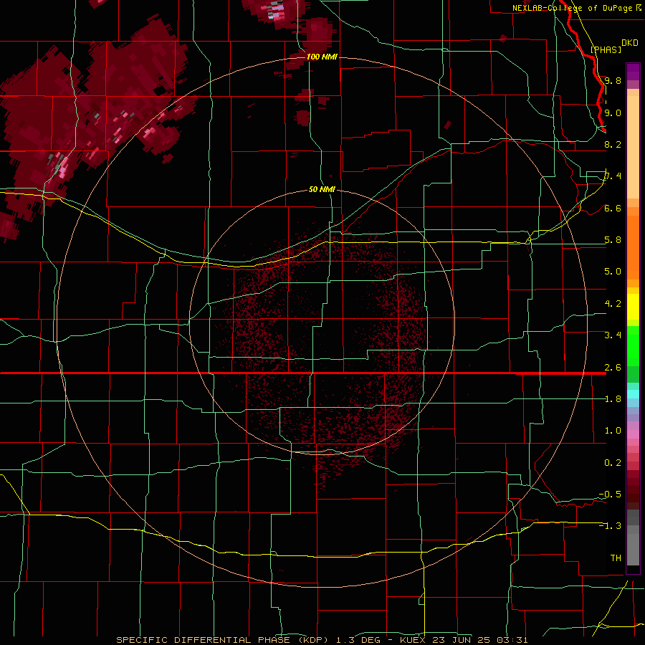Click the [PHAS] legend unit label
This screenshot has width=645, height=645.
(606, 49)
